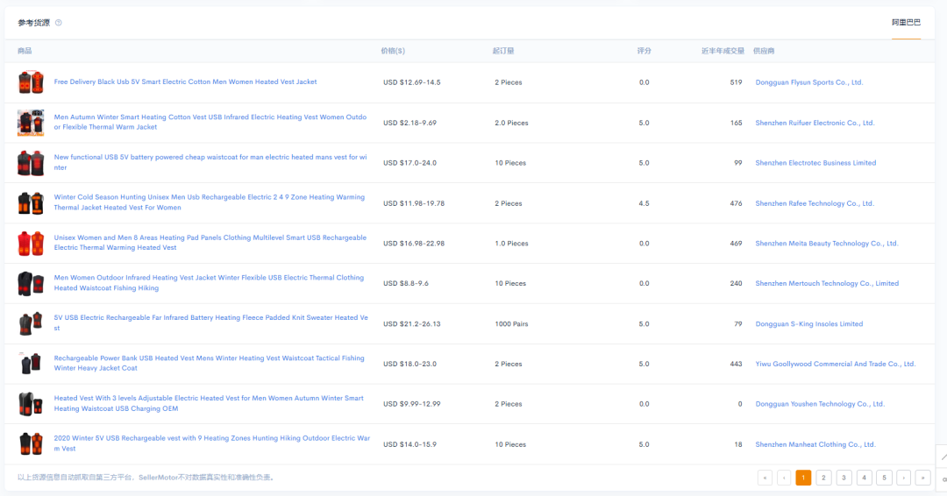Jump to last page with double-right arrow
The image size is (947, 496).
922,478
